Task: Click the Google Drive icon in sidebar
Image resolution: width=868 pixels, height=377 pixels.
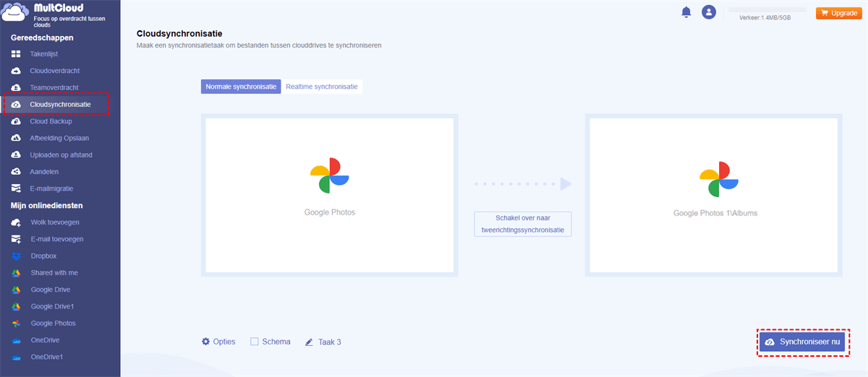Action: point(16,290)
